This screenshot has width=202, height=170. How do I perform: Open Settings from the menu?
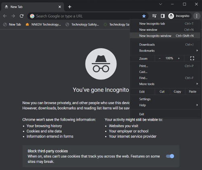point(165,99)
